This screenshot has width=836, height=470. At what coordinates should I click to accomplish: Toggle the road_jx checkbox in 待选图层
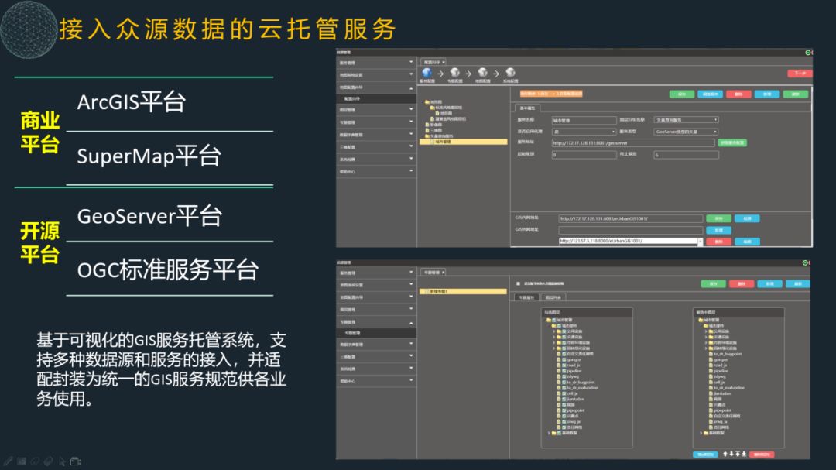(x=564, y=365)
